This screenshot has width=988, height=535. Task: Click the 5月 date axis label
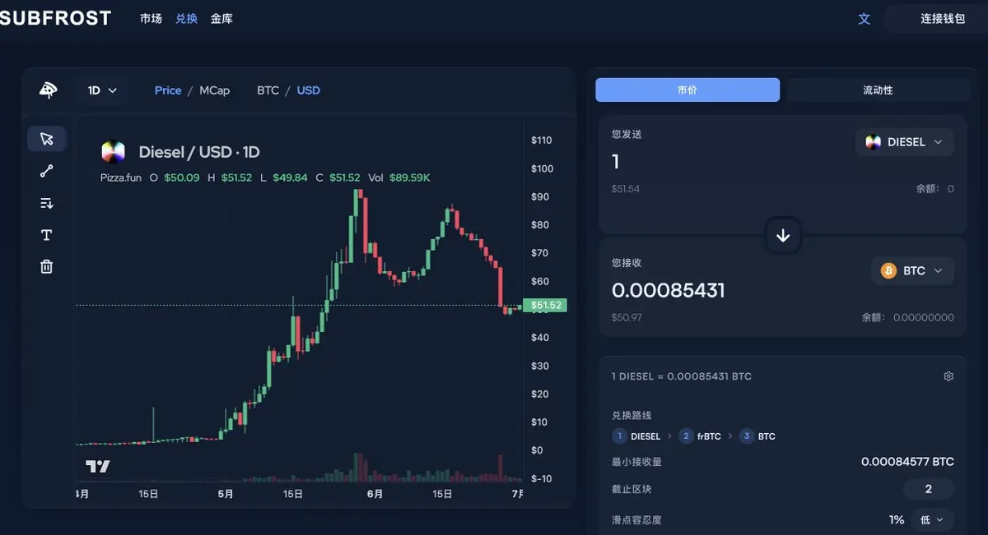point(226,494)
